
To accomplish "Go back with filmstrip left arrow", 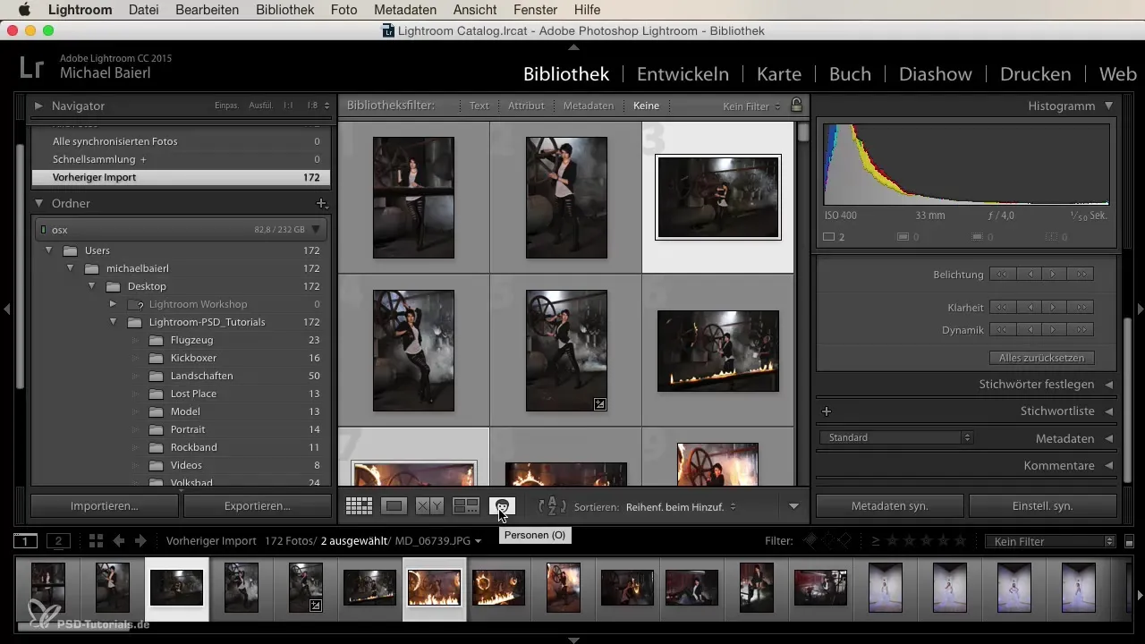I will (119, 541).
